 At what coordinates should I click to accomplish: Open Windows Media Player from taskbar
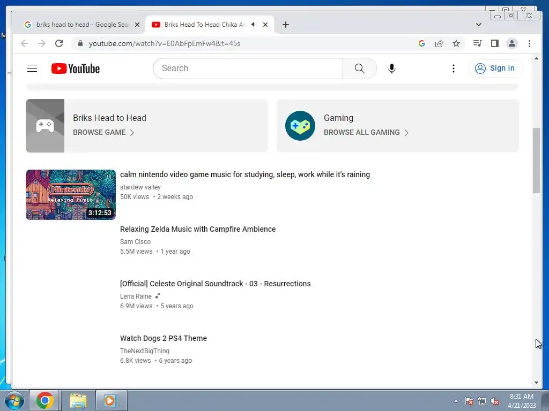111,400
